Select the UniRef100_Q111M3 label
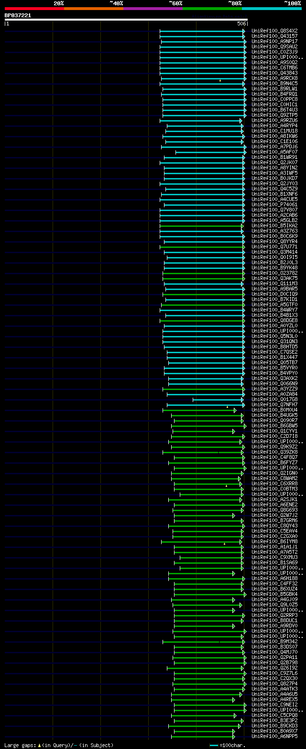Viewport: 306px width, 749px height. [274, 283]
